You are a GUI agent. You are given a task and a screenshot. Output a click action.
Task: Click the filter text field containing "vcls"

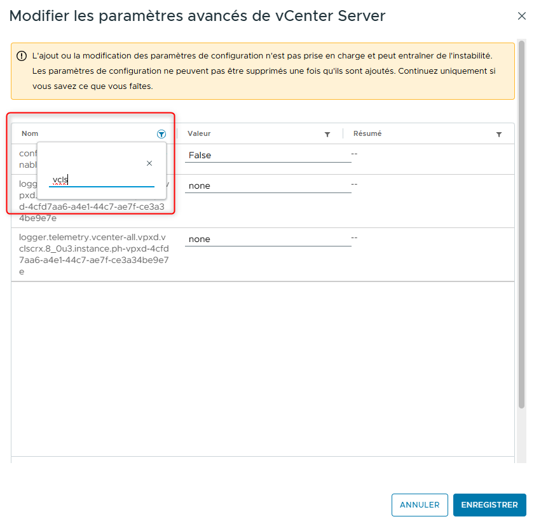[102, 180]
